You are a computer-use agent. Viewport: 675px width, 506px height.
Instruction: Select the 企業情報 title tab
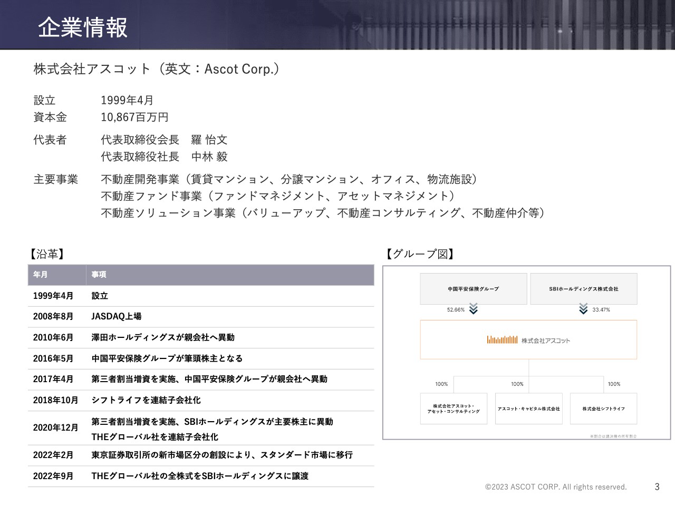(82, 30)
